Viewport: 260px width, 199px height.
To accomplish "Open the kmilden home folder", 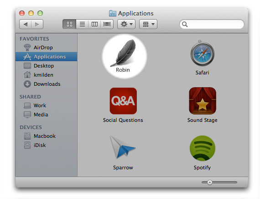I will point(46,75).
